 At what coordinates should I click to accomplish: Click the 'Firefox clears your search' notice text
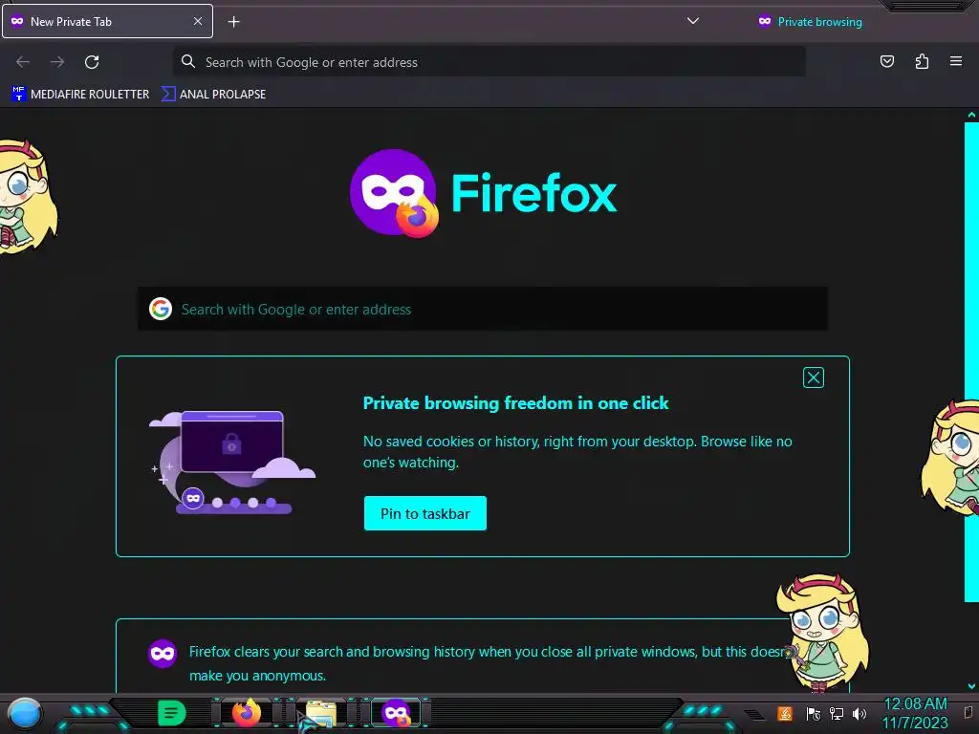(487, 663)
